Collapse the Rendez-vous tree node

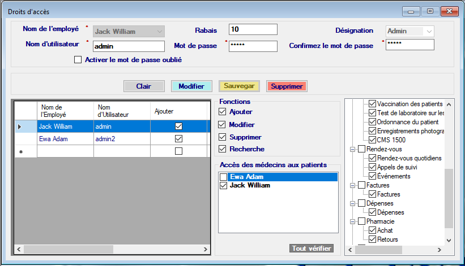(352, 149)
